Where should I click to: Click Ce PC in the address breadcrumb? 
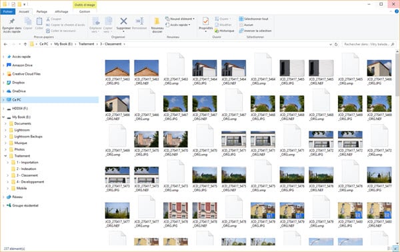[x=44, y=44]
